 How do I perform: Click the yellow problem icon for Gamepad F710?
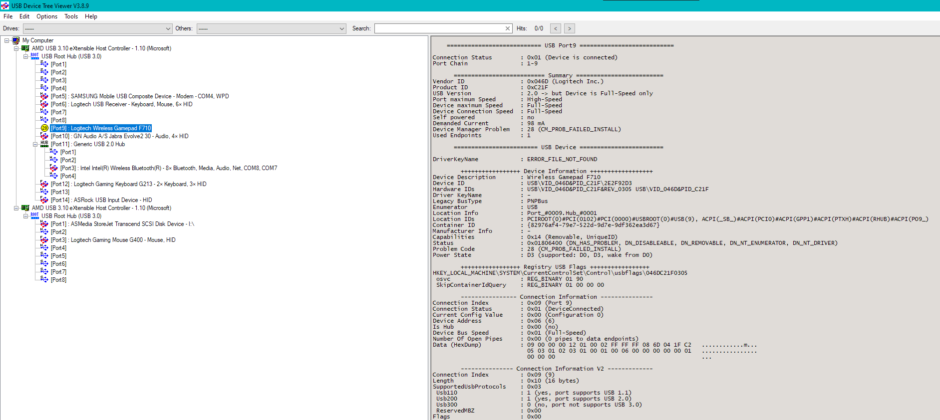click(x=44, y=128)
